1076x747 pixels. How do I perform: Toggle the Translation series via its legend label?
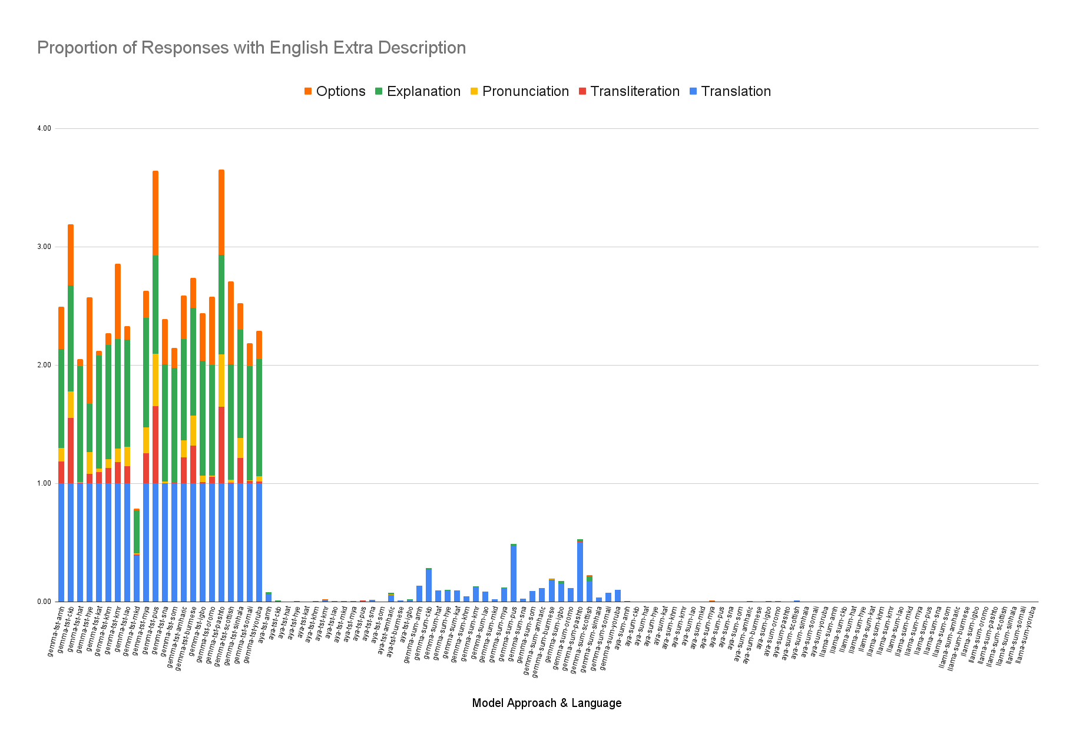732,91
